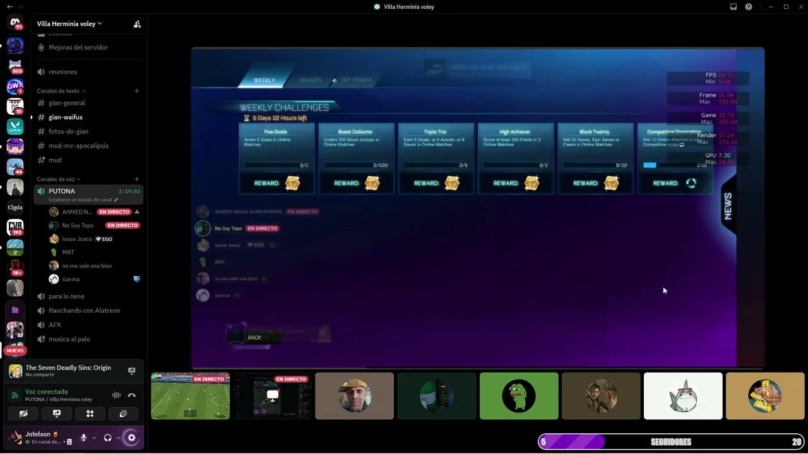808x454 pixels.
Task: Click the Mejoras del servidor boost icon
Action: click(41, 47)
